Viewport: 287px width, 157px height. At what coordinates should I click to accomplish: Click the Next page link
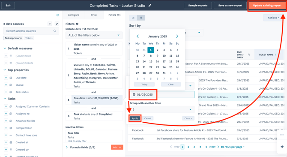tap(214, 147)
